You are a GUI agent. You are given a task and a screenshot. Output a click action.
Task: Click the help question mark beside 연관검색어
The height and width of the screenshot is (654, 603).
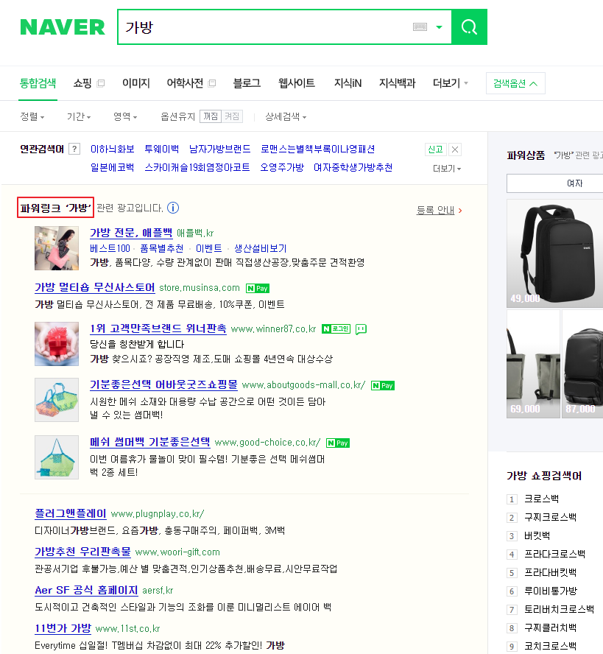(74, 149)
